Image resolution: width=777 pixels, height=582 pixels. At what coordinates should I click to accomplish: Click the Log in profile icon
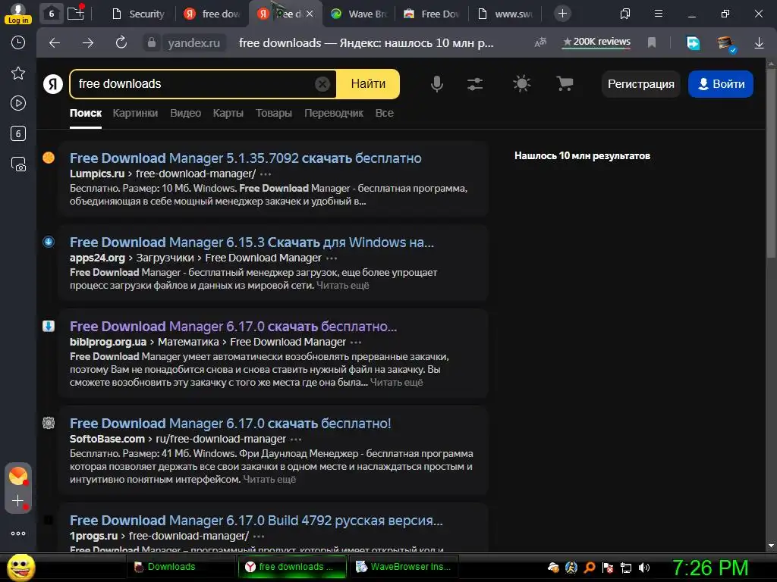[x=18, y=13]
